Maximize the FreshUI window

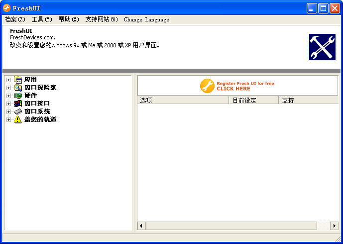point(323,8)
